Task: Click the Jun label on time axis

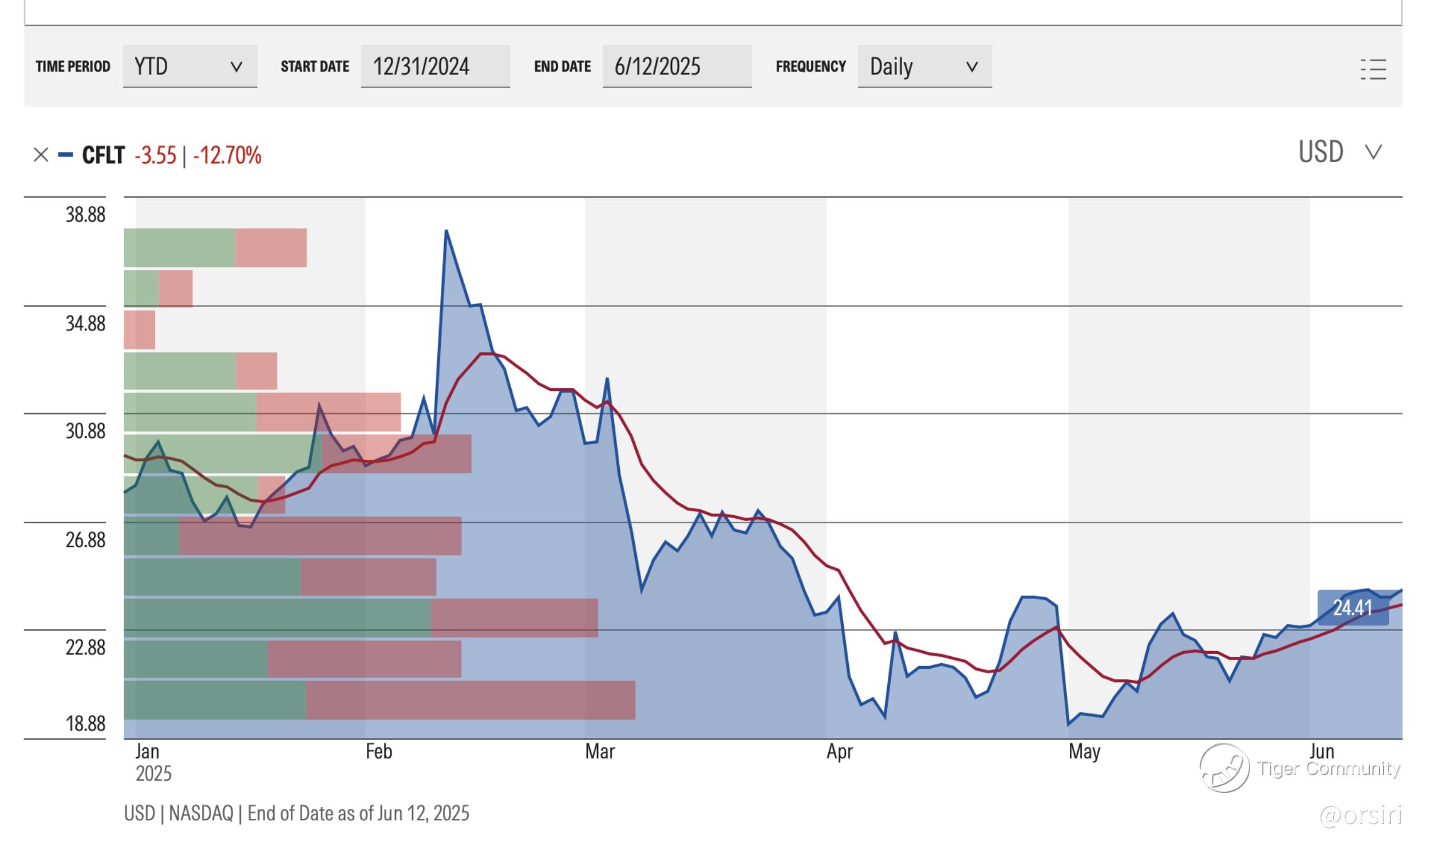Action: pos(1322,751)
